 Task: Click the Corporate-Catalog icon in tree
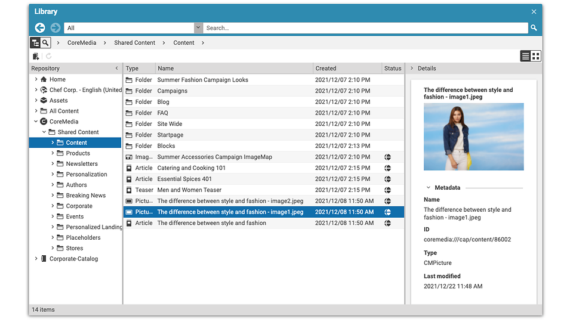44,259
